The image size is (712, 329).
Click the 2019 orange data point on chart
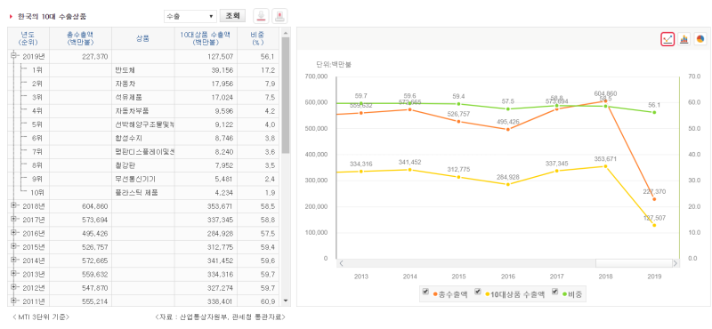tap(654, 199)
